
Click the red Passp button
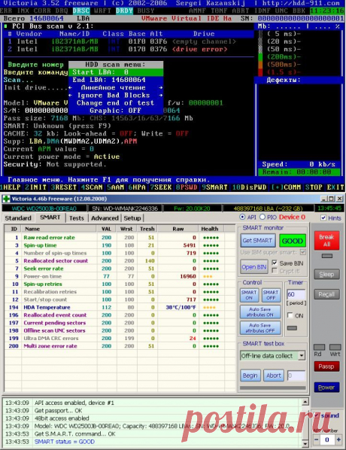click(326, 366)
